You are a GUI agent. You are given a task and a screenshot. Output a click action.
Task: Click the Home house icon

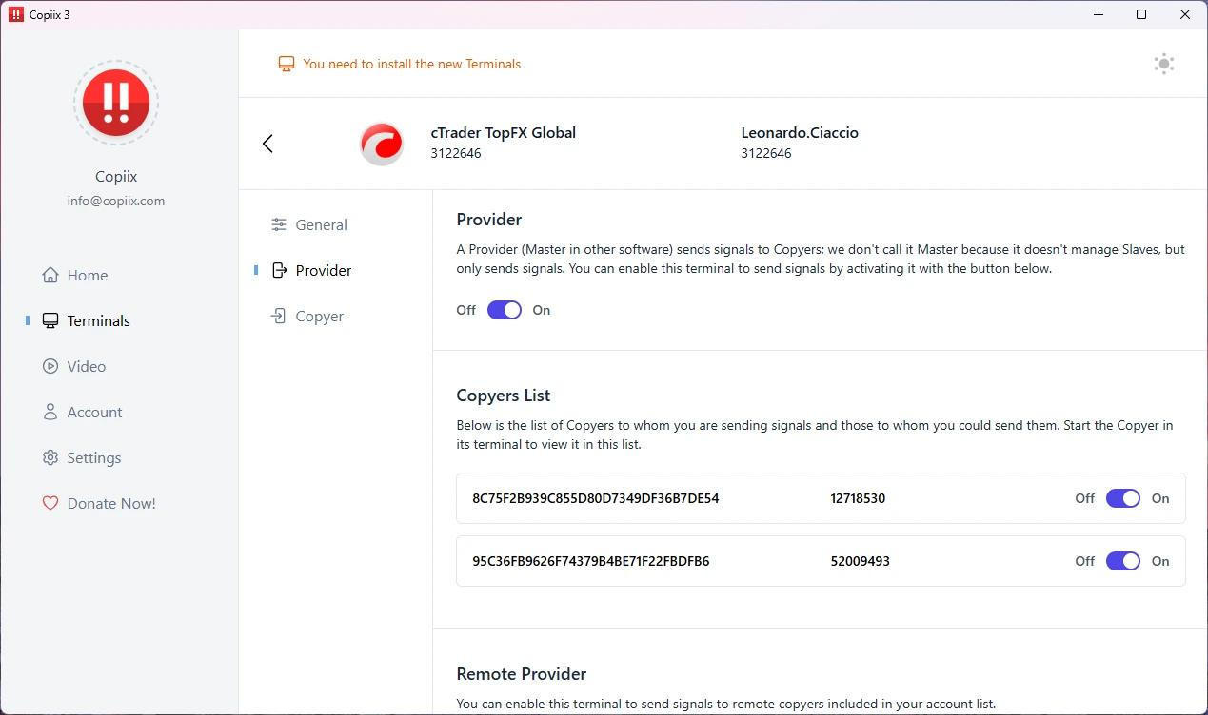[50, 275]
